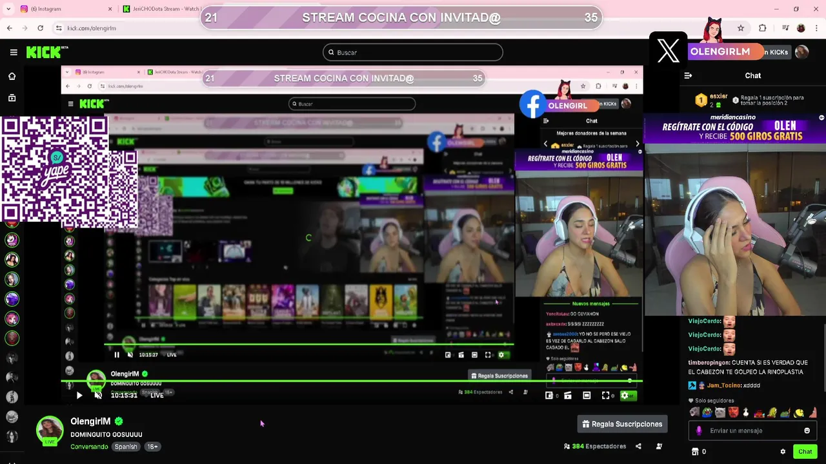This screenshot has width=826, height=464.
Task: Bookmark this page with the star icon
Action: pos(741,28)
